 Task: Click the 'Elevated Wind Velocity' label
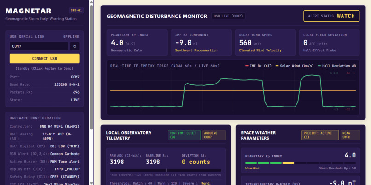pos(260,50)
